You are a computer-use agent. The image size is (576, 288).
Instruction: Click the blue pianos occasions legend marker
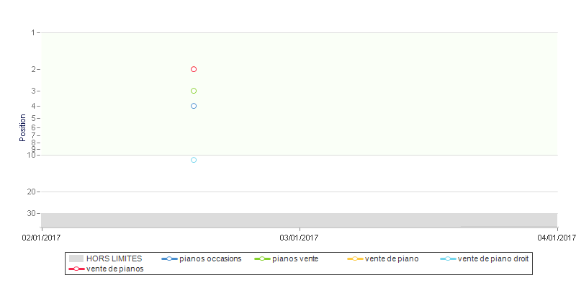point(169,259)
